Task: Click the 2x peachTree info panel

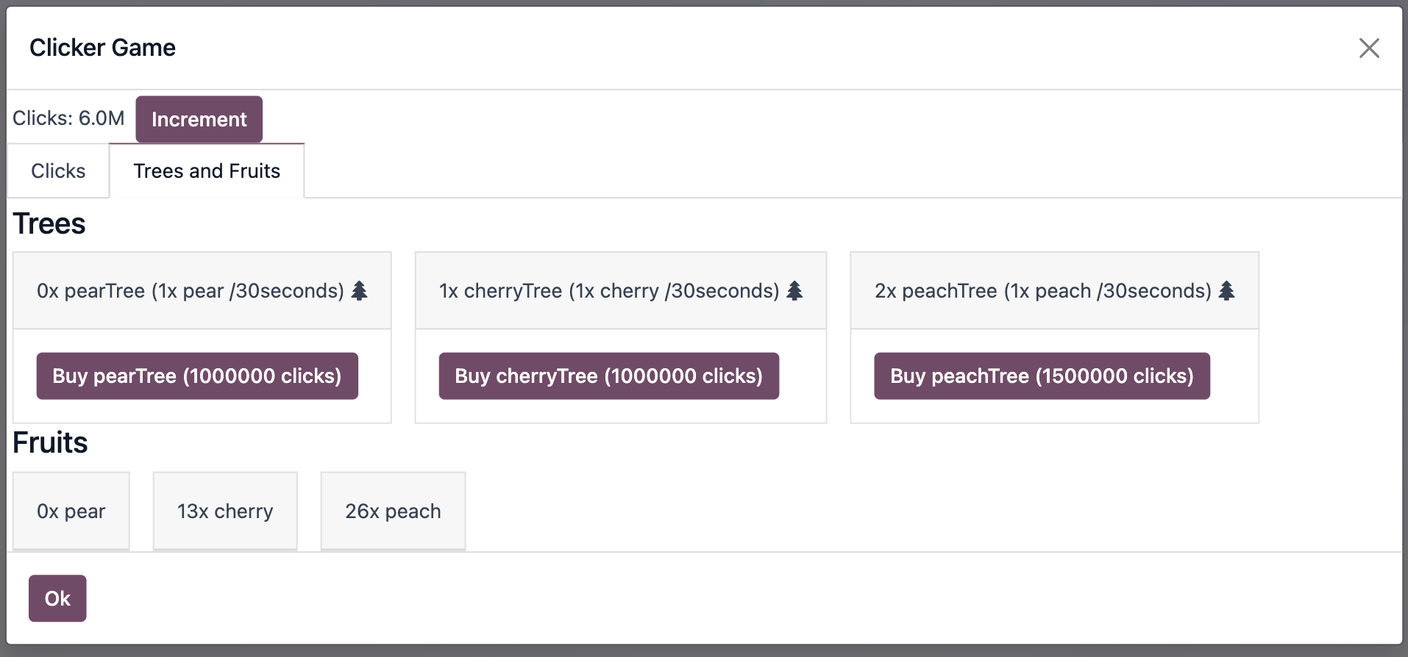Action: click(x=1054, y=290)
